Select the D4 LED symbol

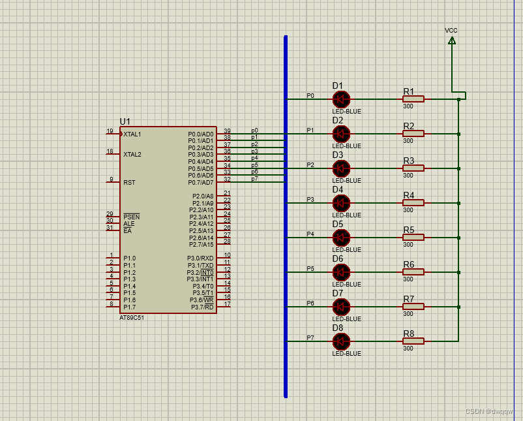(341, 203)
